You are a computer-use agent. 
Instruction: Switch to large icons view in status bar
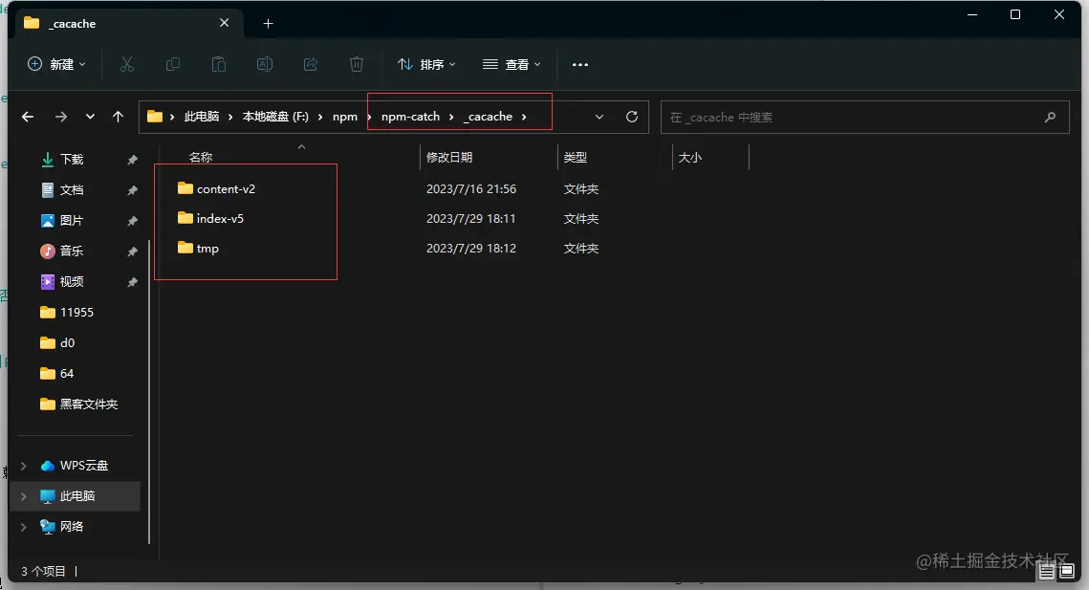click(x=1066, y=571)
